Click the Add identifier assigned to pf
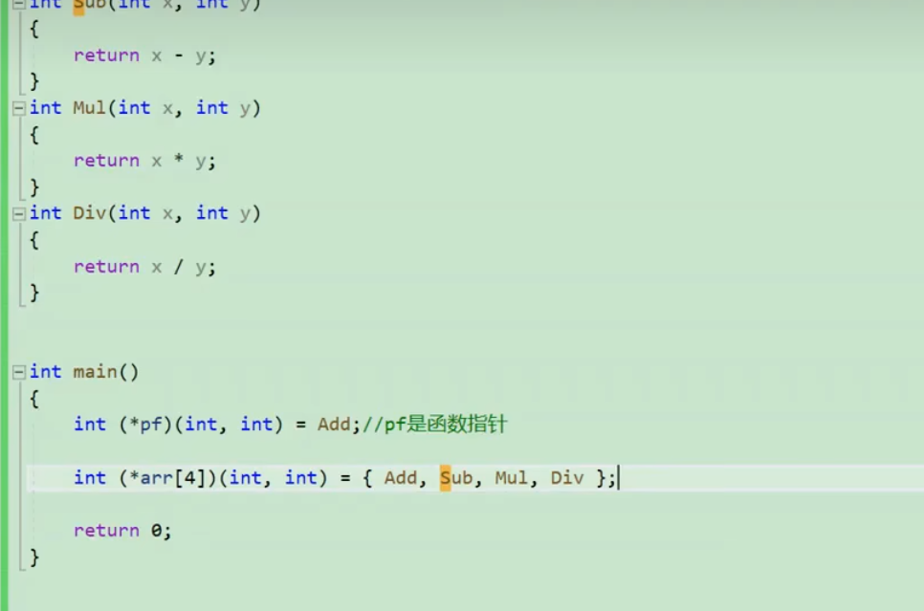The image size is (924, 611). pos(334,424)
